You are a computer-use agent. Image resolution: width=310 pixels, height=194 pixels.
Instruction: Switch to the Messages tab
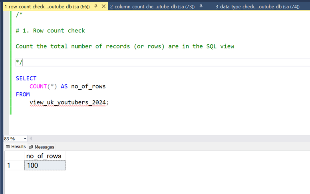[x=42, y=147]
